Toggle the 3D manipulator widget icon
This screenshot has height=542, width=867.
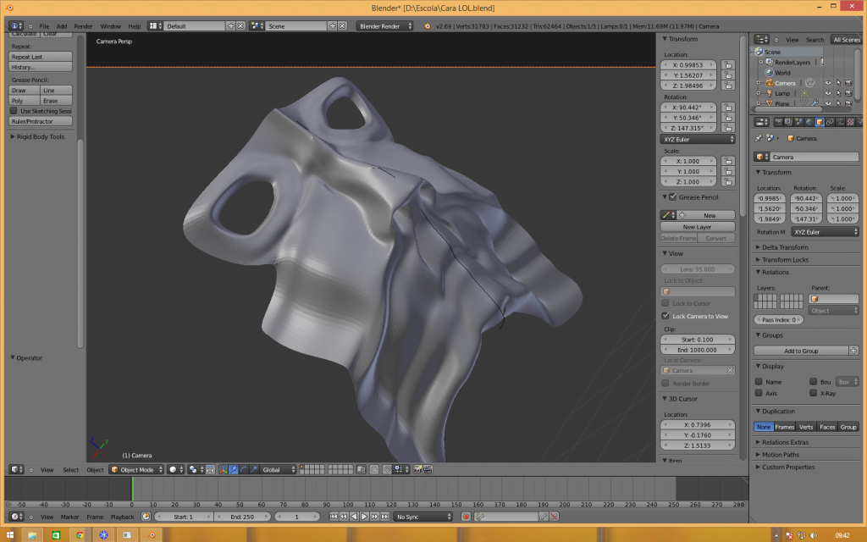click(224, 469)
